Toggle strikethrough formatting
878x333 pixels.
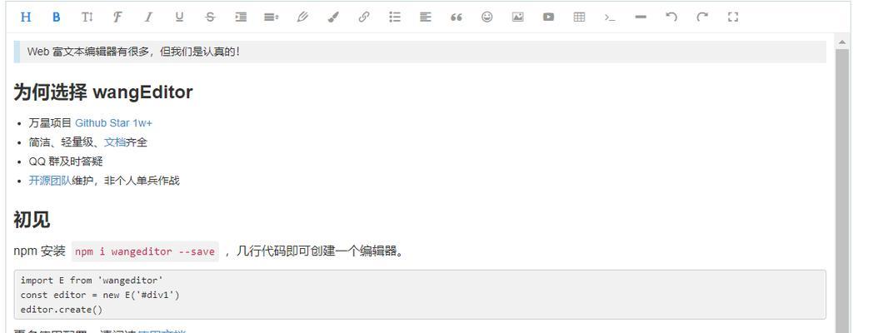(x=210, y=17)
